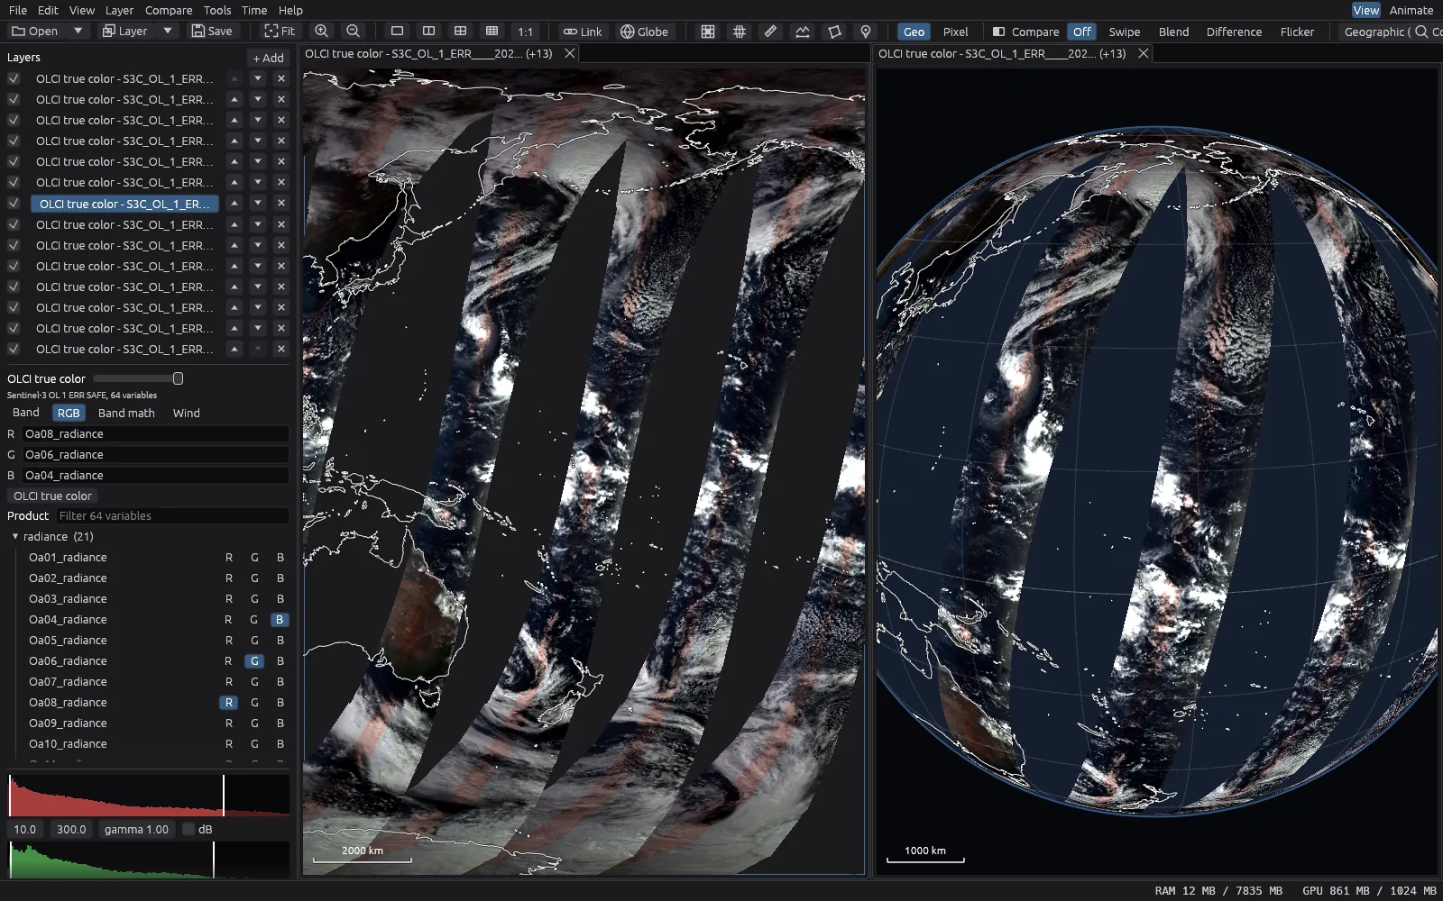The image size is (1443, 901).
Task: Click the zoom out magnifier icon
Action: (354, 32)
